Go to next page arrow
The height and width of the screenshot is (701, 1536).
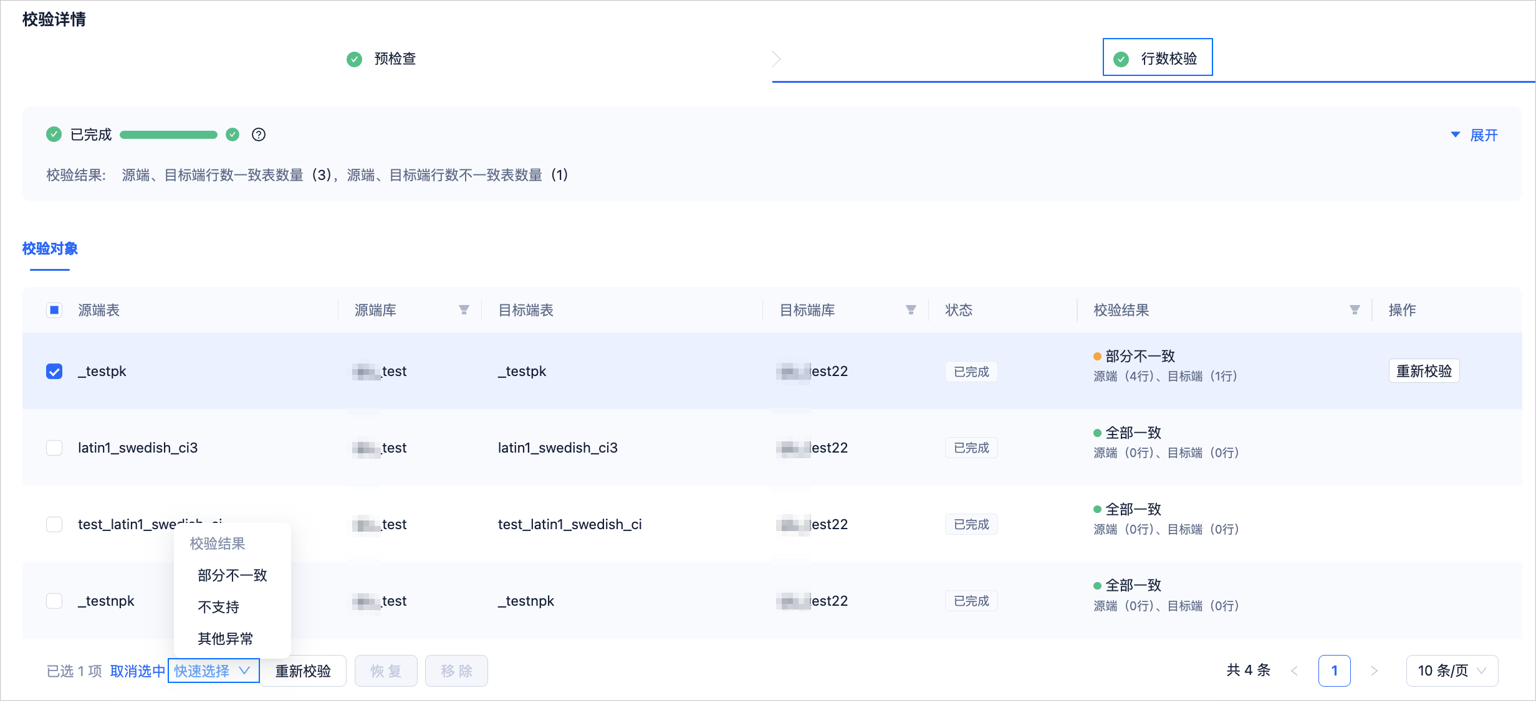tap(1374, 670)
